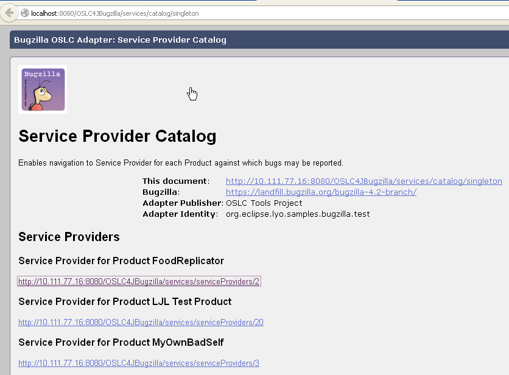The image size is (509, 375).
Task: Click the 'org.eclipse.lyo.samples.bugzilla.test' identity value
Action: pyautogui.click(x=298, y=214)
